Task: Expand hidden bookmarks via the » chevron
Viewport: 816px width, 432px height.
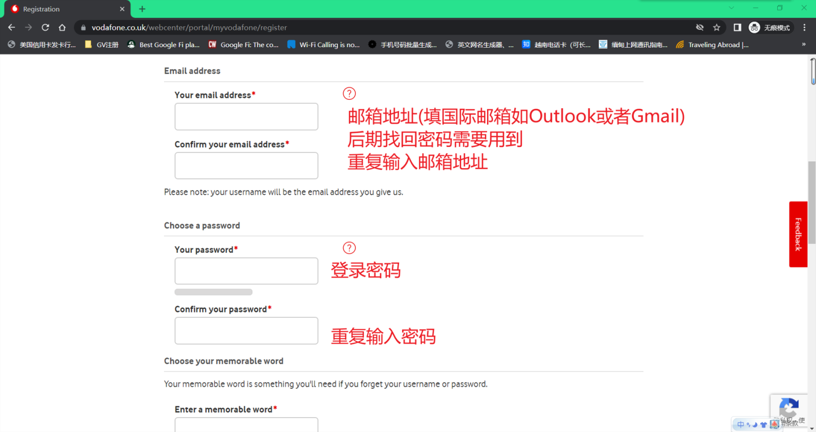Action: coord(803,45)
